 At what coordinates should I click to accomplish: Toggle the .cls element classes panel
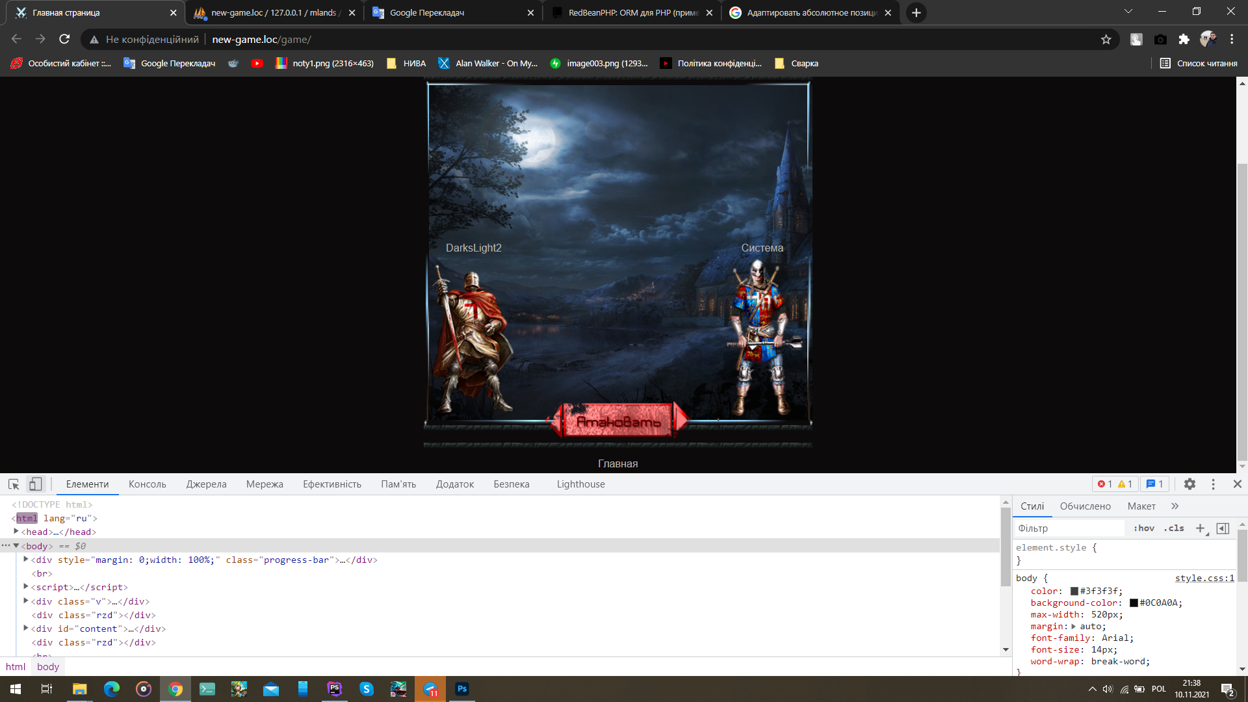coord(1174,528)
